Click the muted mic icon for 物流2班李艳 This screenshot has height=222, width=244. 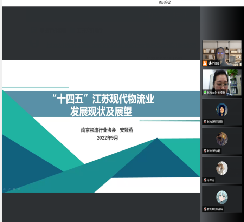(205, 151)
